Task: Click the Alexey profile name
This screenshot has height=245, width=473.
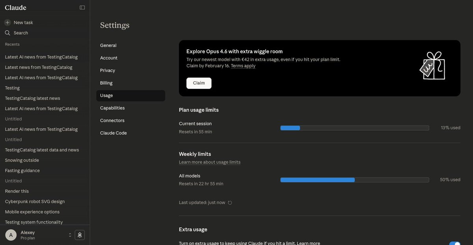Action: (28, 232)
